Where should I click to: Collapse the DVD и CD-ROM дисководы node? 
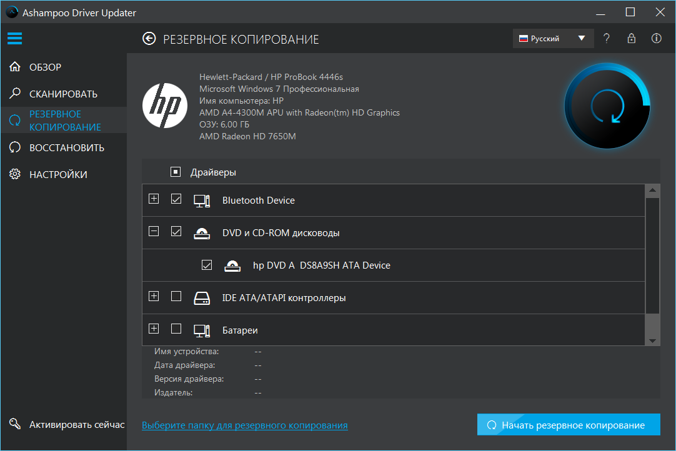tap(154, 232)
